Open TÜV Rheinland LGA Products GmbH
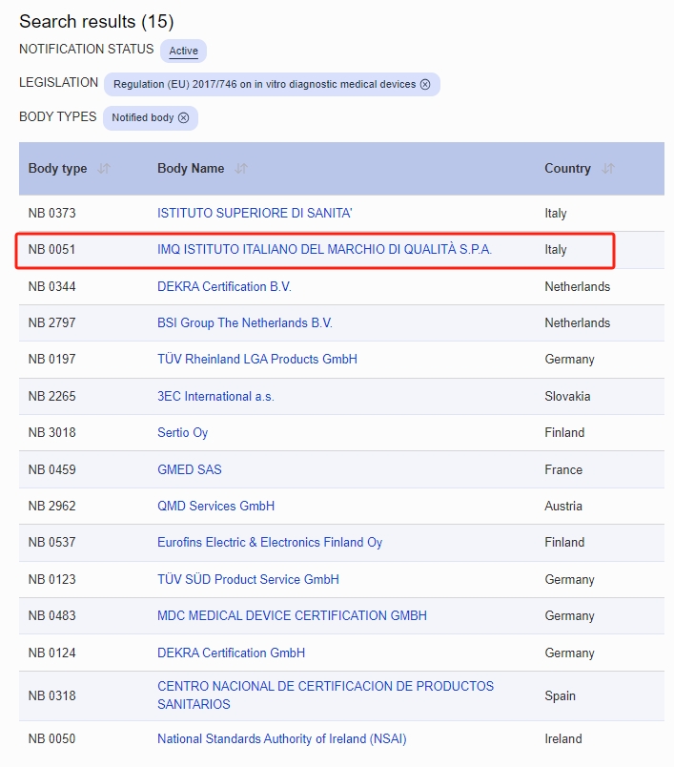 coord(257,359)
